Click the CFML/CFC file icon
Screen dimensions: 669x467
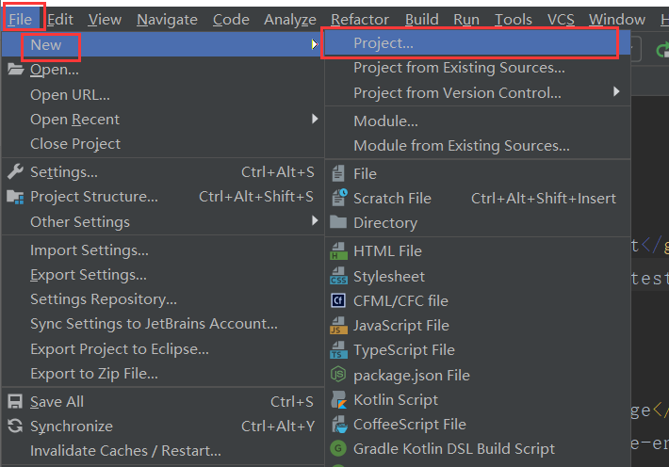[x=338, y=300]
